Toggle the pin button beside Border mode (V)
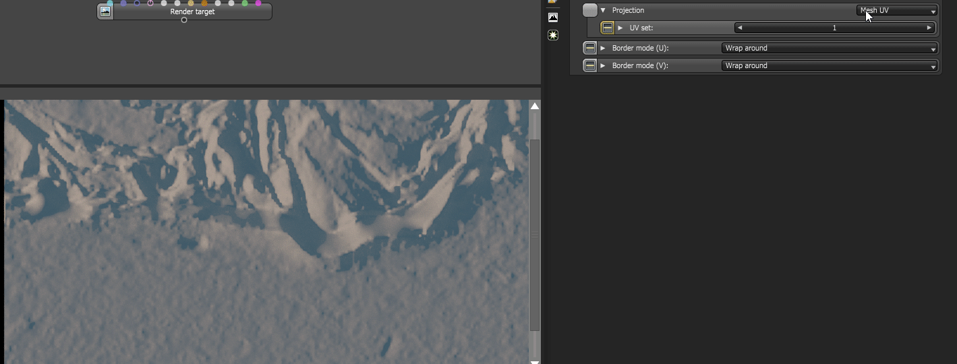This screenshot has width=957, height=364. [x=590, y=65]
